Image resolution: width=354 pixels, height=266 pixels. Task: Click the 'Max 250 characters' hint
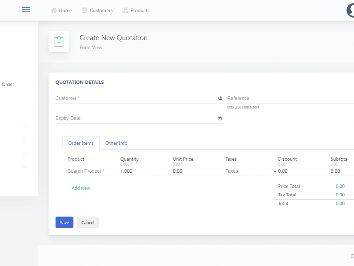coord(243,107)
